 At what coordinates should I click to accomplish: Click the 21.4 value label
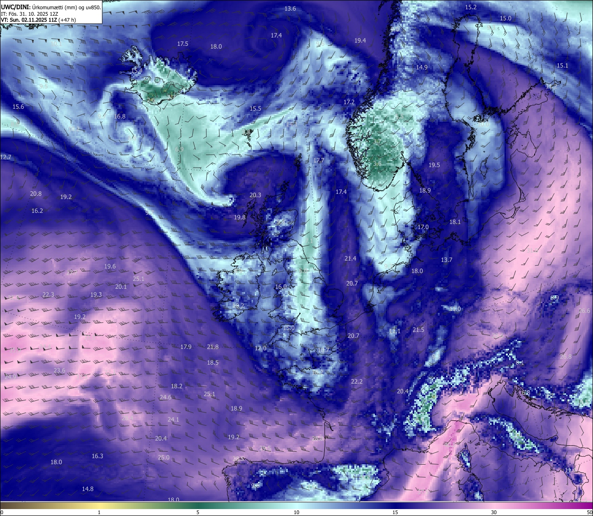[x=350, y=259]
